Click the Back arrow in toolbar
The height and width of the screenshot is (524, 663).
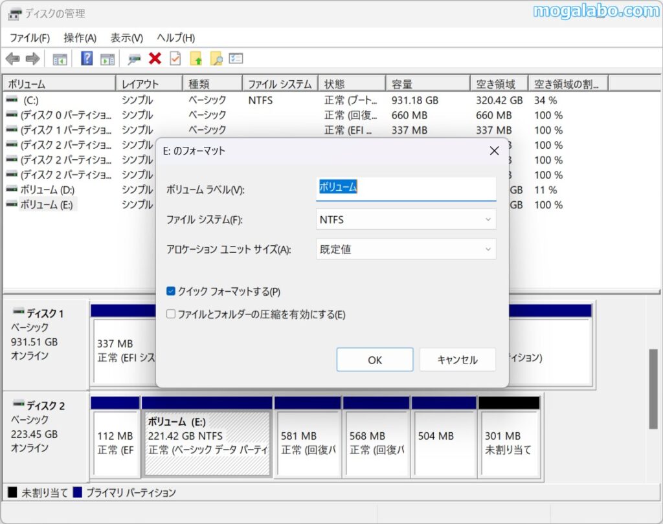12,59
